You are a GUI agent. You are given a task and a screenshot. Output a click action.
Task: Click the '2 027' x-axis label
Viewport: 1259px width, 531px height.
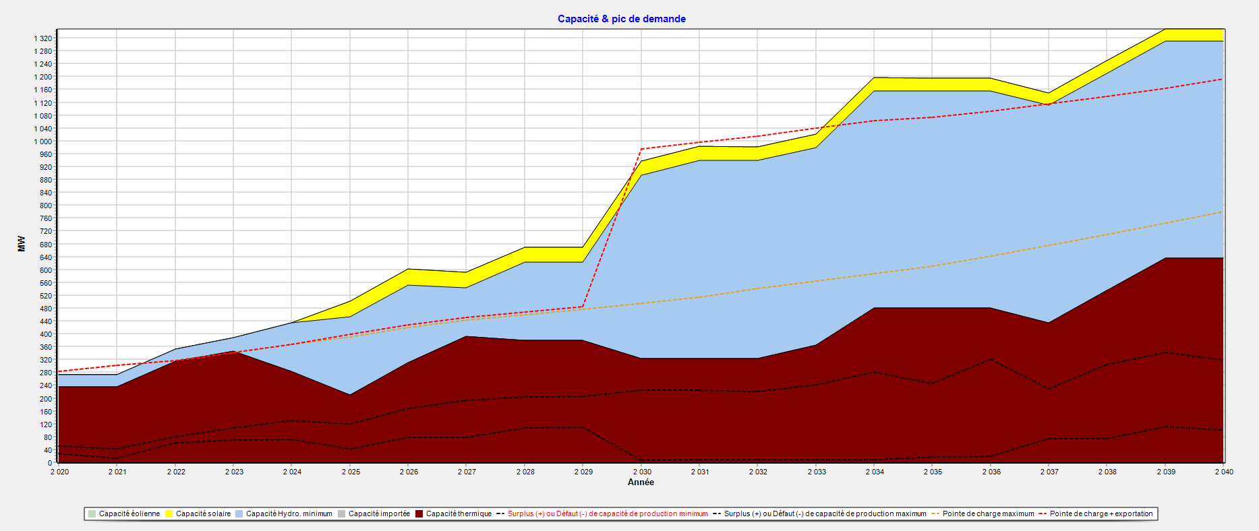(x=467, y=472)
